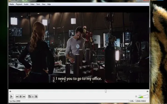
Task: Stop playback with the stop button
Action: [21, 97]
